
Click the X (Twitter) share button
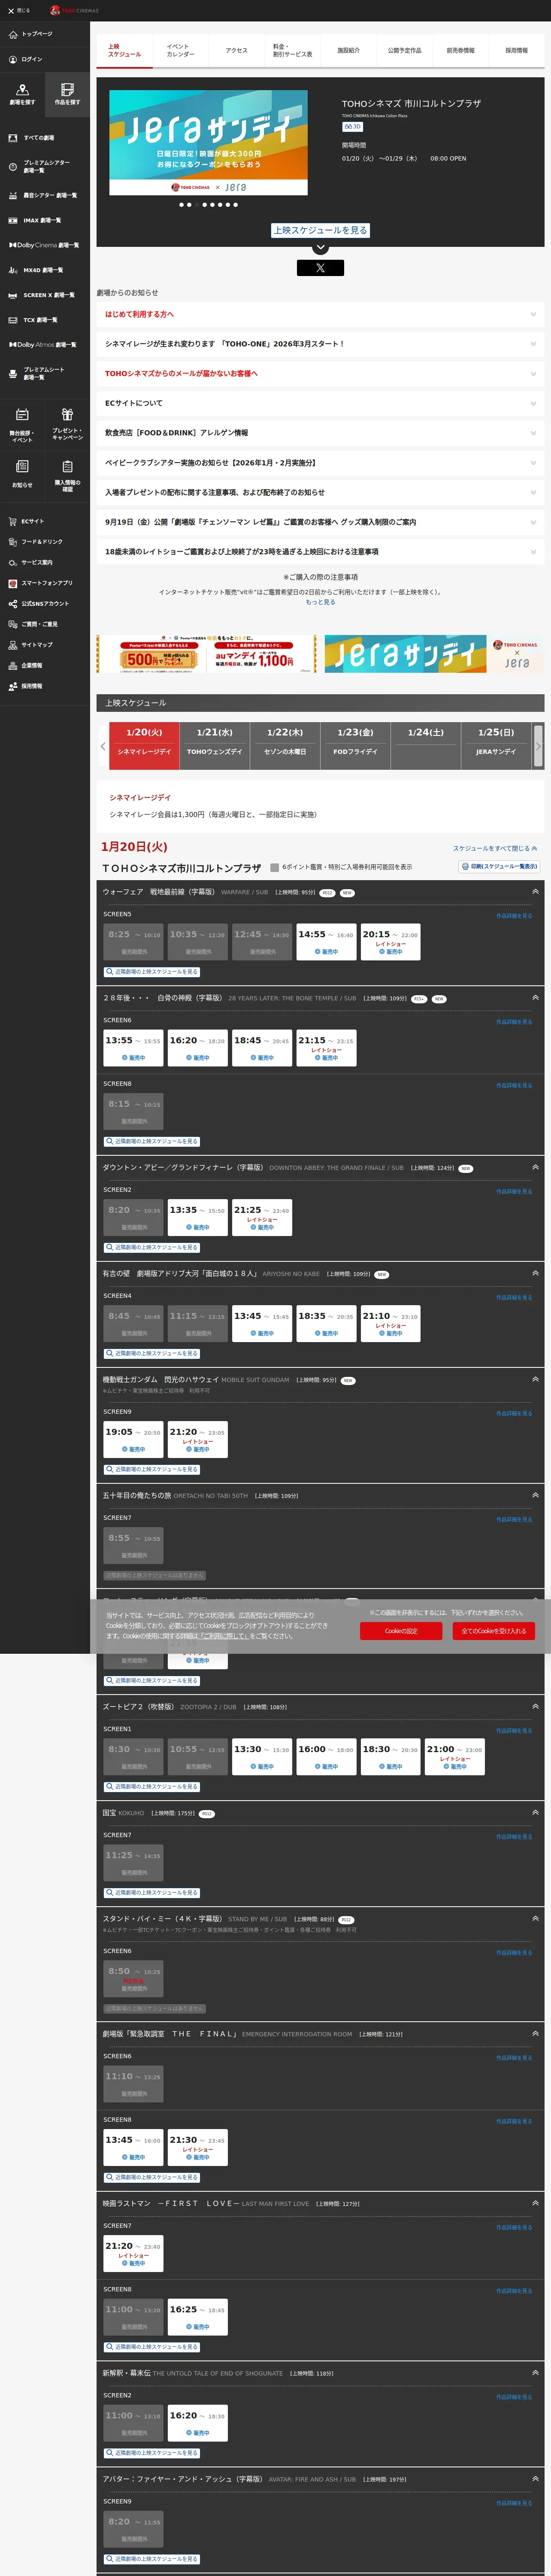(x=320, y=268)
